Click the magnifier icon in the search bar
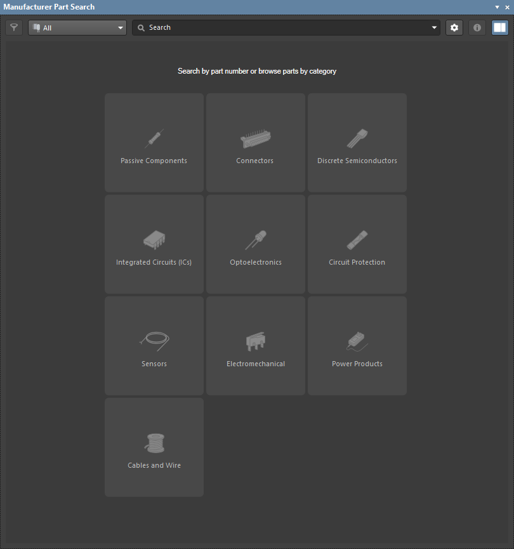The image size is (514, 549). pos(141,27)
